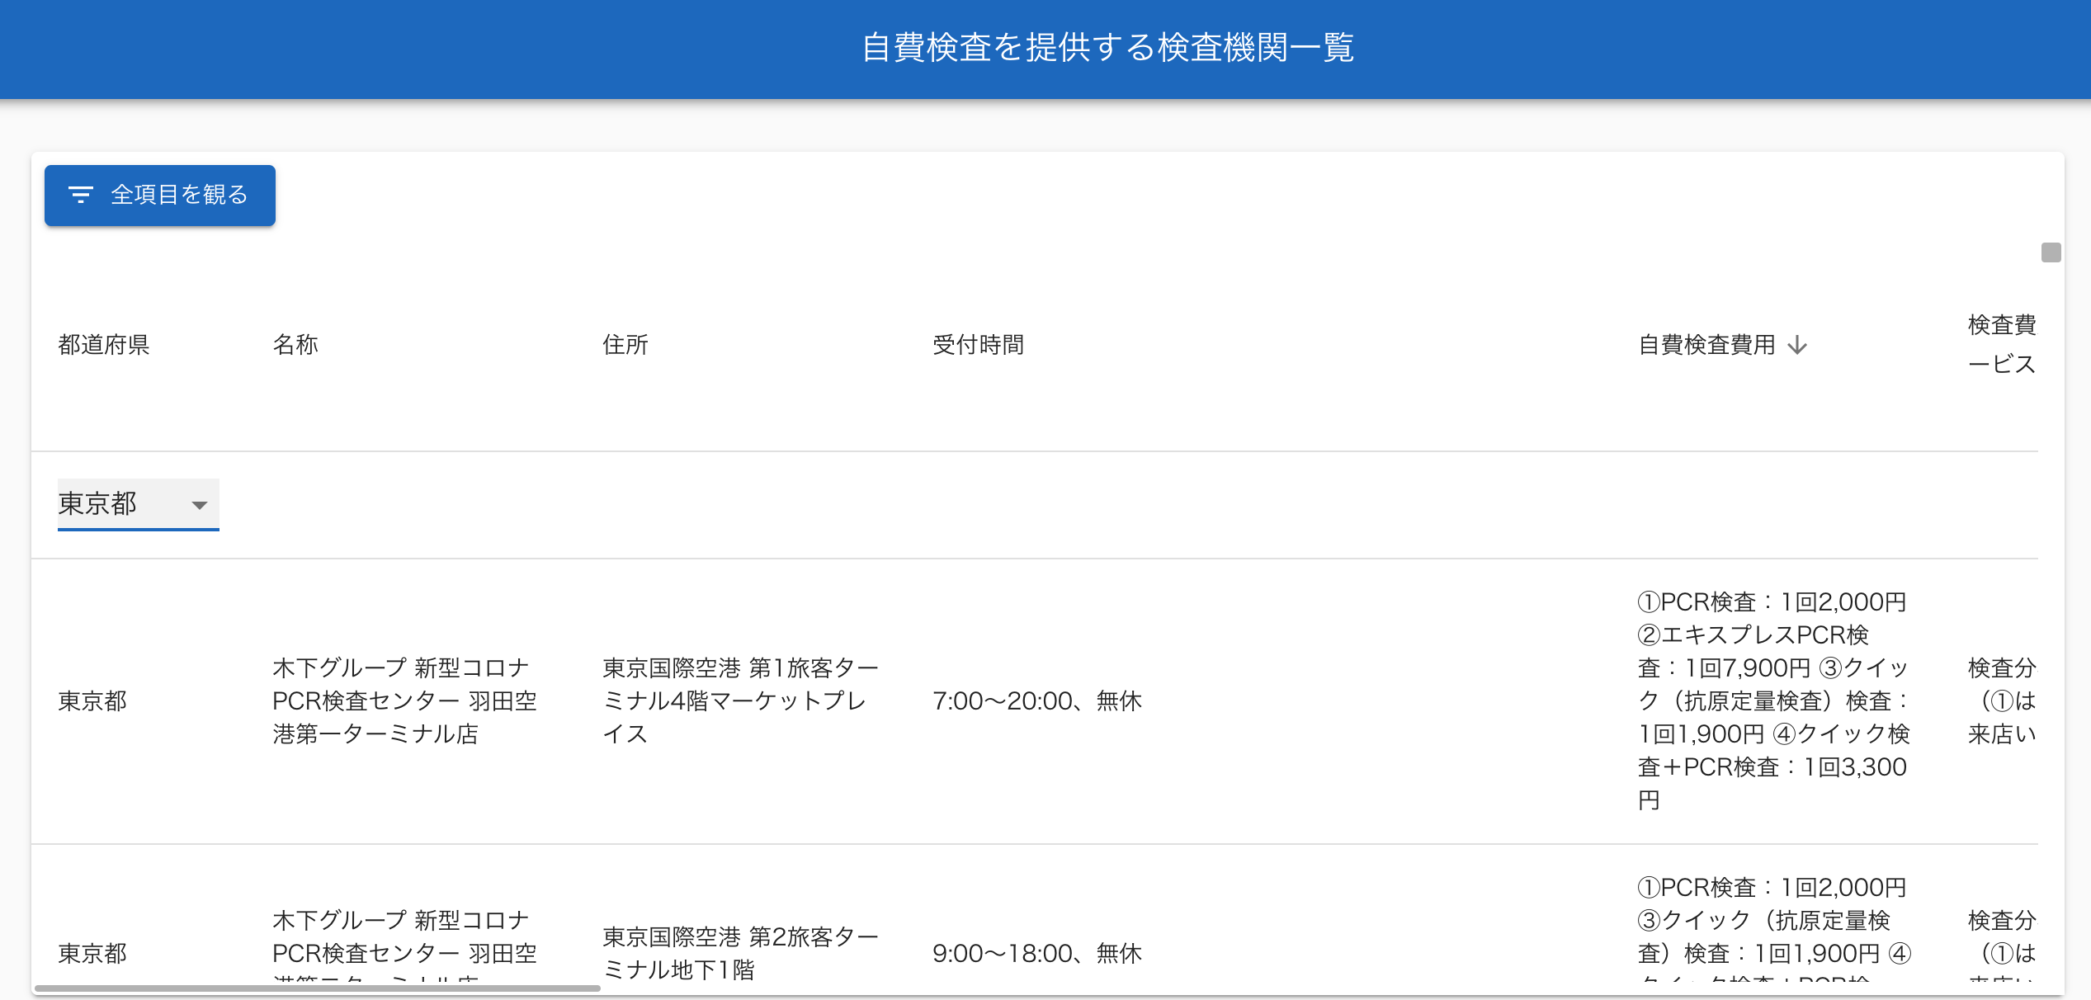Click hours cell 9:00〜18:00、無休
Screen dimensions: 2091x1000
pyautogui.click(x=1037, y=954)
